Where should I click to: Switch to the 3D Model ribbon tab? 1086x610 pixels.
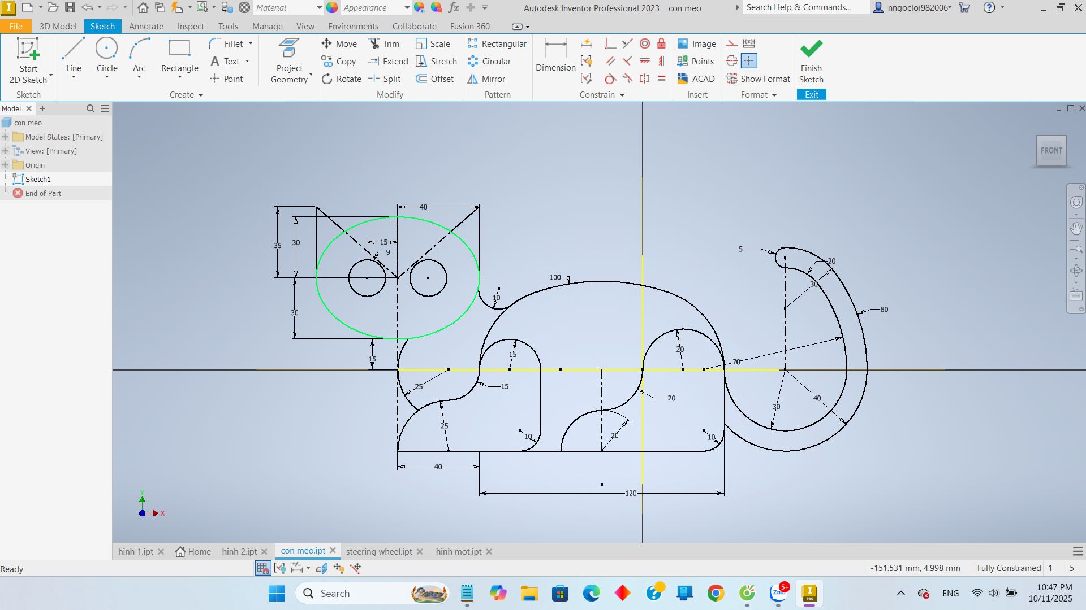pos(58,27)
